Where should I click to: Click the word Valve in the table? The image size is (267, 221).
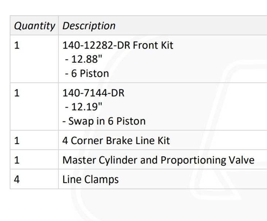pyautogui.click(x=242, y=160)
